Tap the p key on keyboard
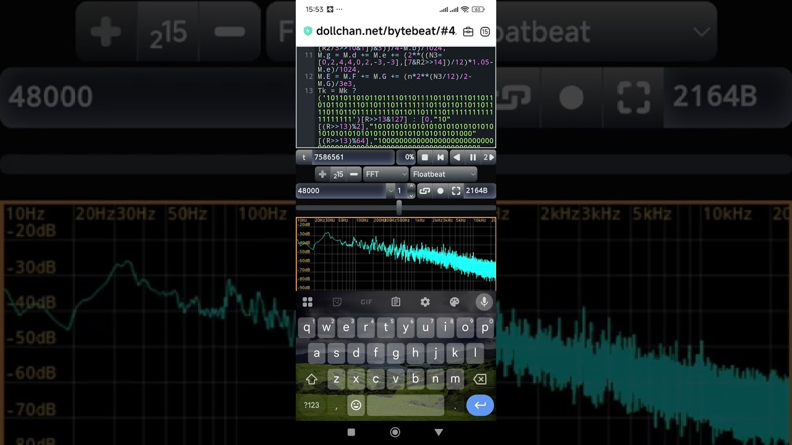This screenshot has height=445, width=792. point(485,328)
